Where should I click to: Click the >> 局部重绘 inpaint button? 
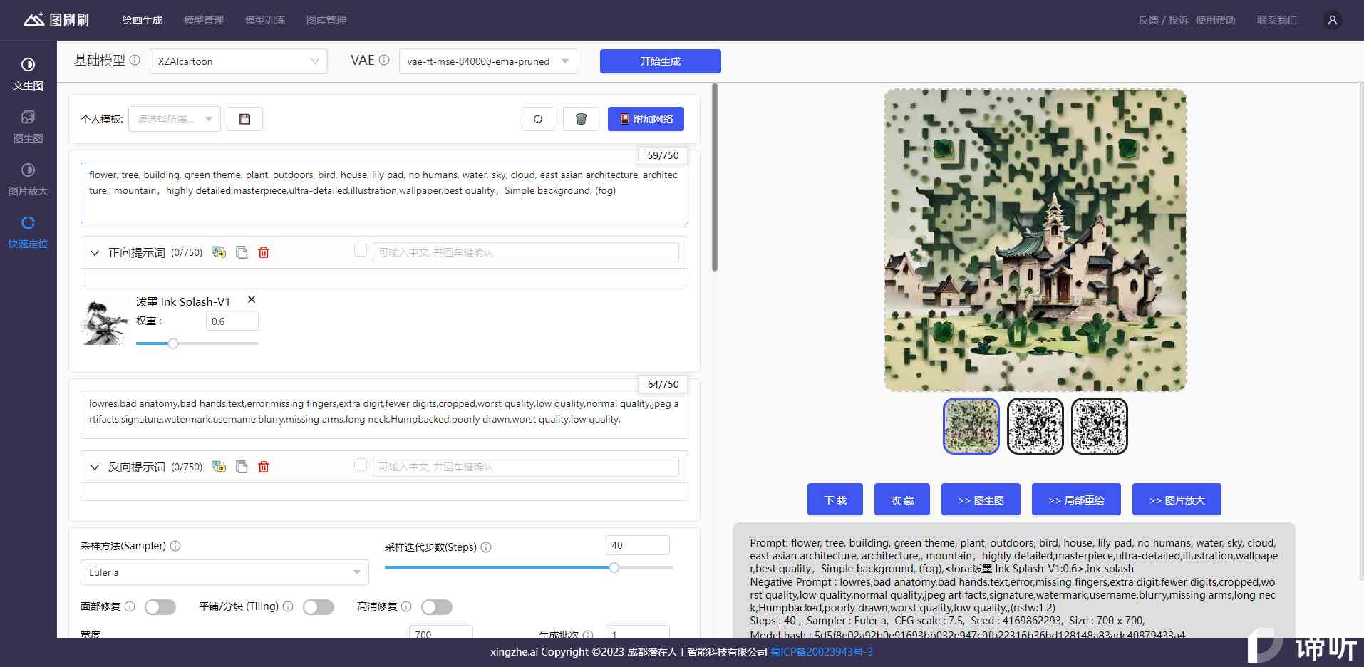pyautogui.click(x=1076, y=500)
